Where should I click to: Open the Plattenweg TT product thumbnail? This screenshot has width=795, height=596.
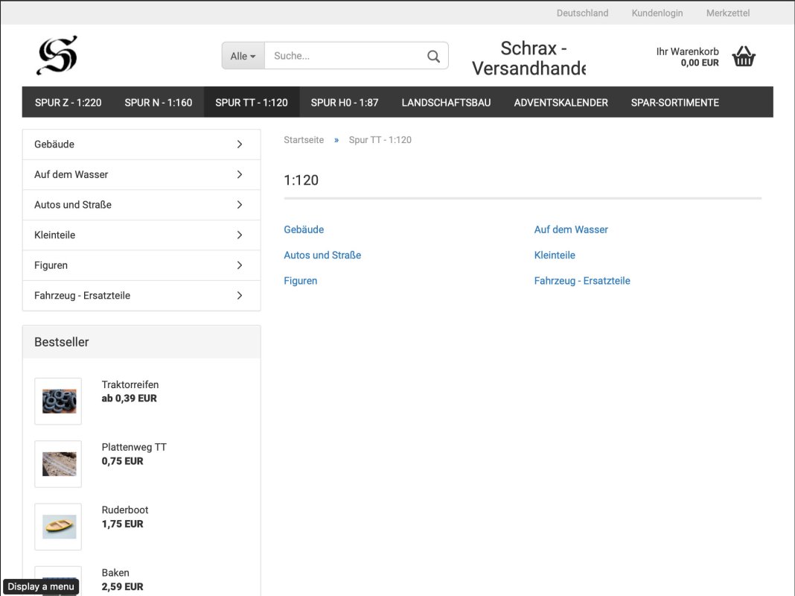tap(59, 463)
